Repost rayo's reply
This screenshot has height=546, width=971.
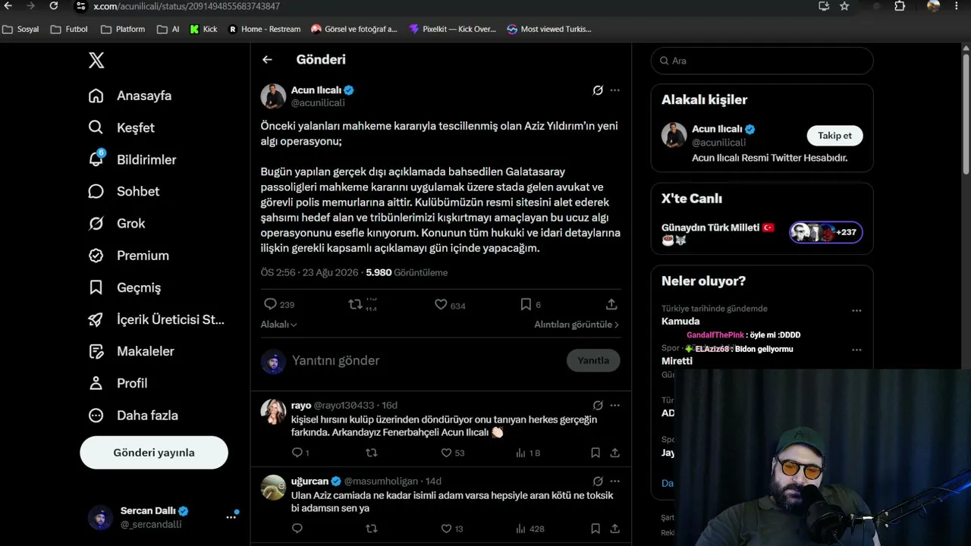point(372,453)
